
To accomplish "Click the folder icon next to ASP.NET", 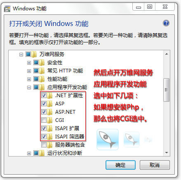I will (x=50, y=112).
